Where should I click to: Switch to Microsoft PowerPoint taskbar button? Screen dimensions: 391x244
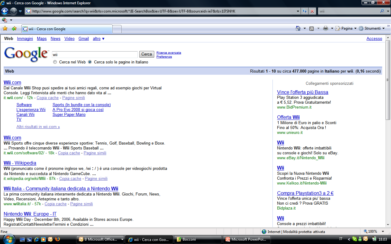coord(247,239)
